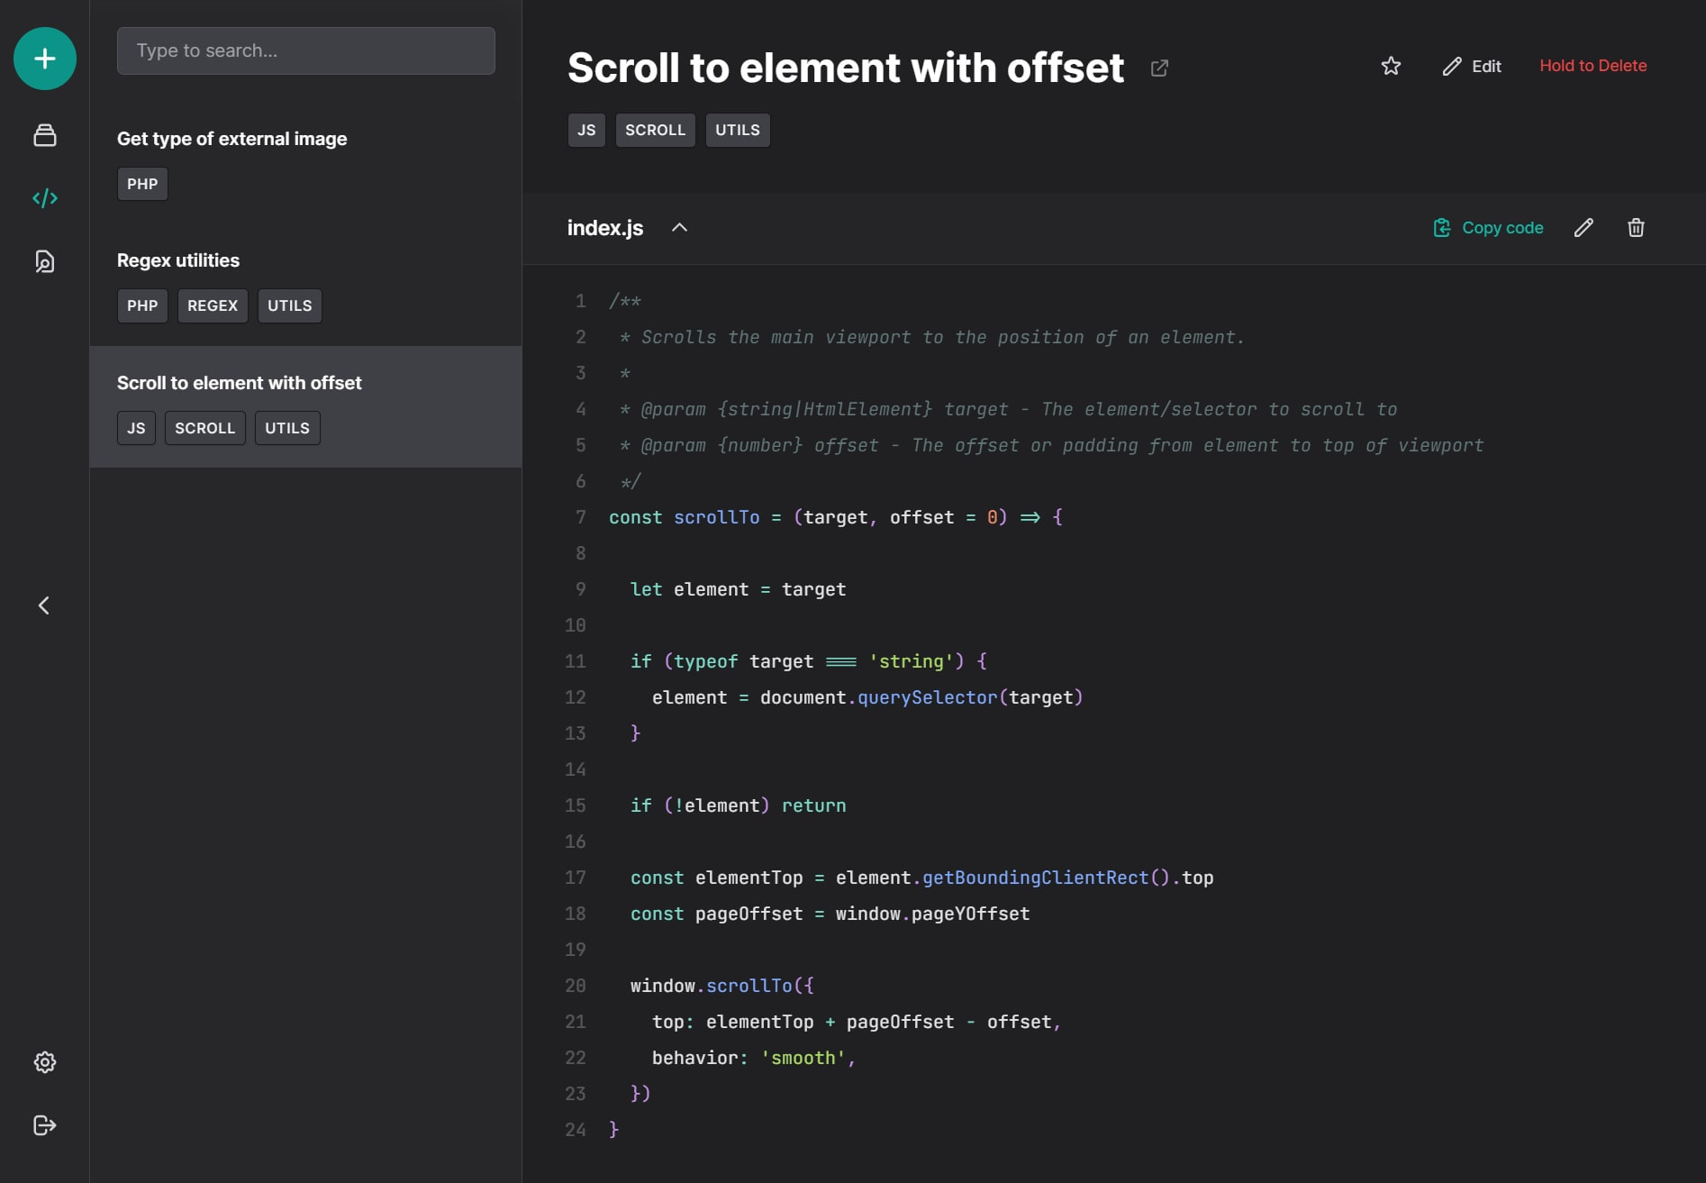Focus the 'Type to search...' field

pyautogui.click(x=305, y=50)
